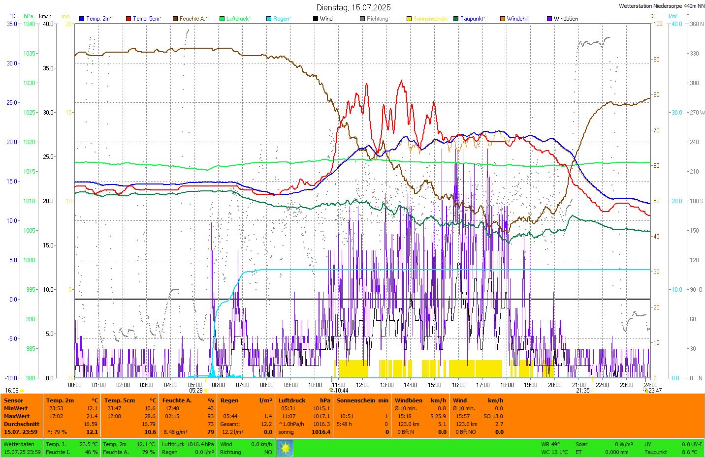Click the red Temp. 5cm legend square

pos(128,19)
